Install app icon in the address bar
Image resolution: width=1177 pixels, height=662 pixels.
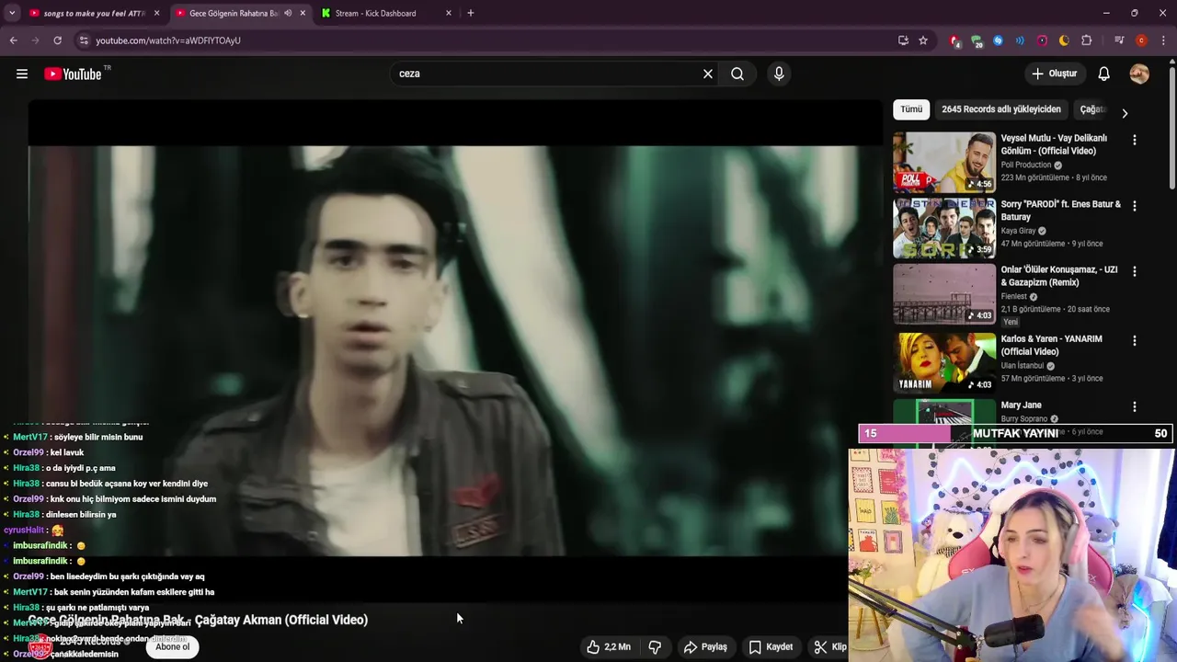click(x=903, y=40)
